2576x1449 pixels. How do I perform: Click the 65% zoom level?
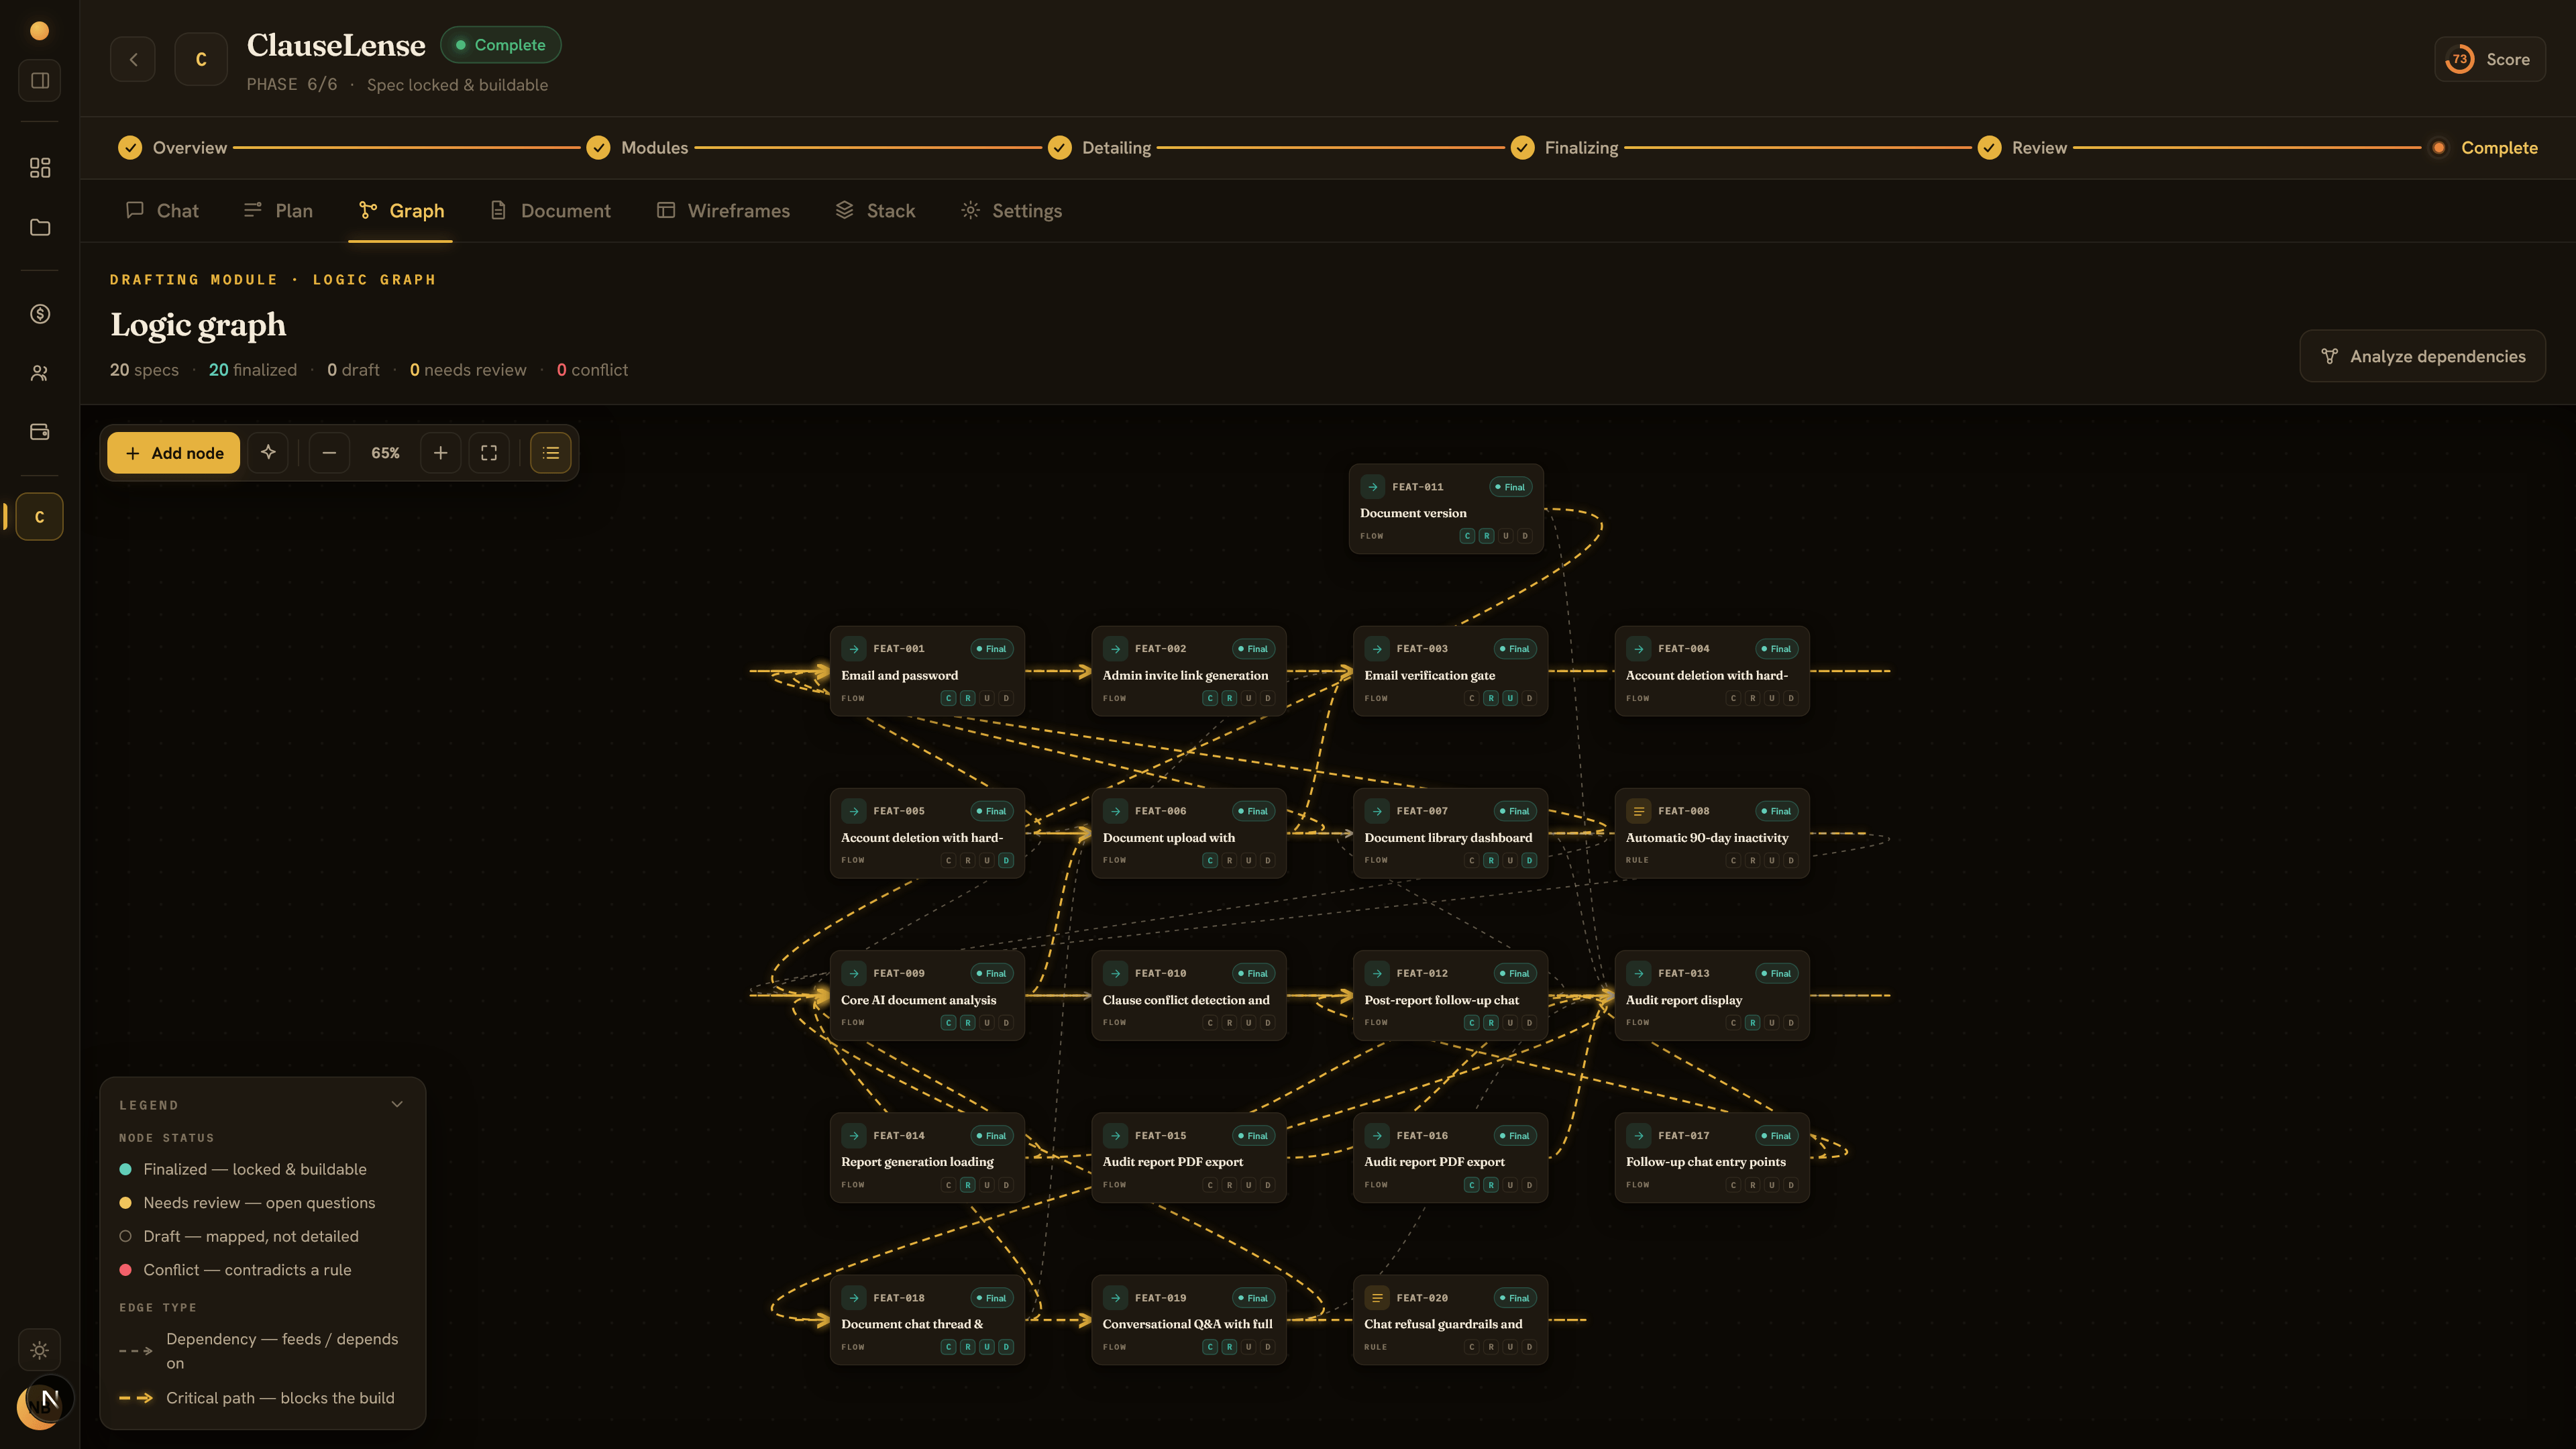pyautogui.click(x=385, y=453)
